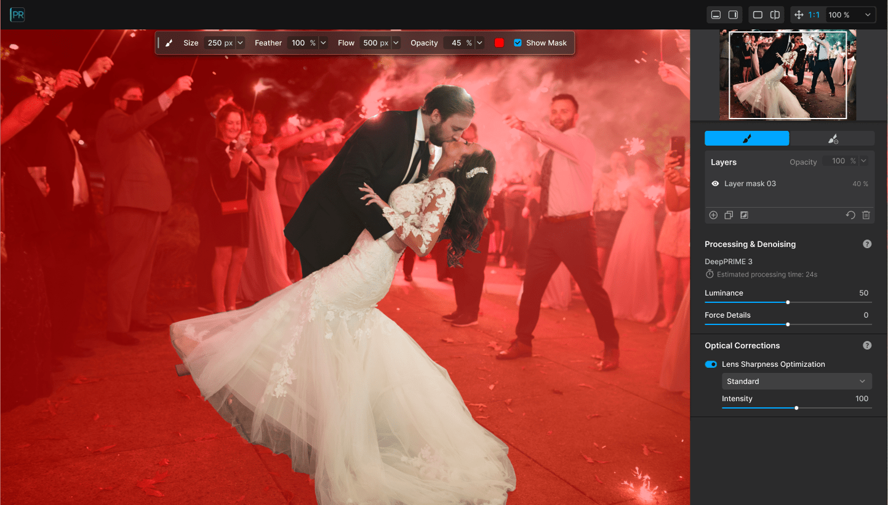Click the PR application logo
The image size is (888, 505).
coord(17,15)
